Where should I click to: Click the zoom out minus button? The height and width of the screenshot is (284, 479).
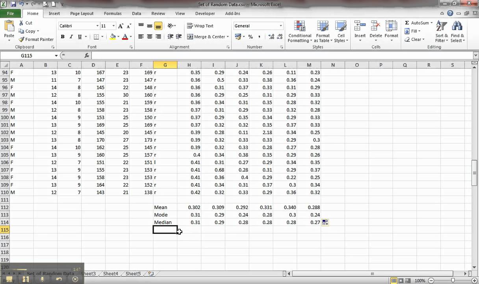430,280
